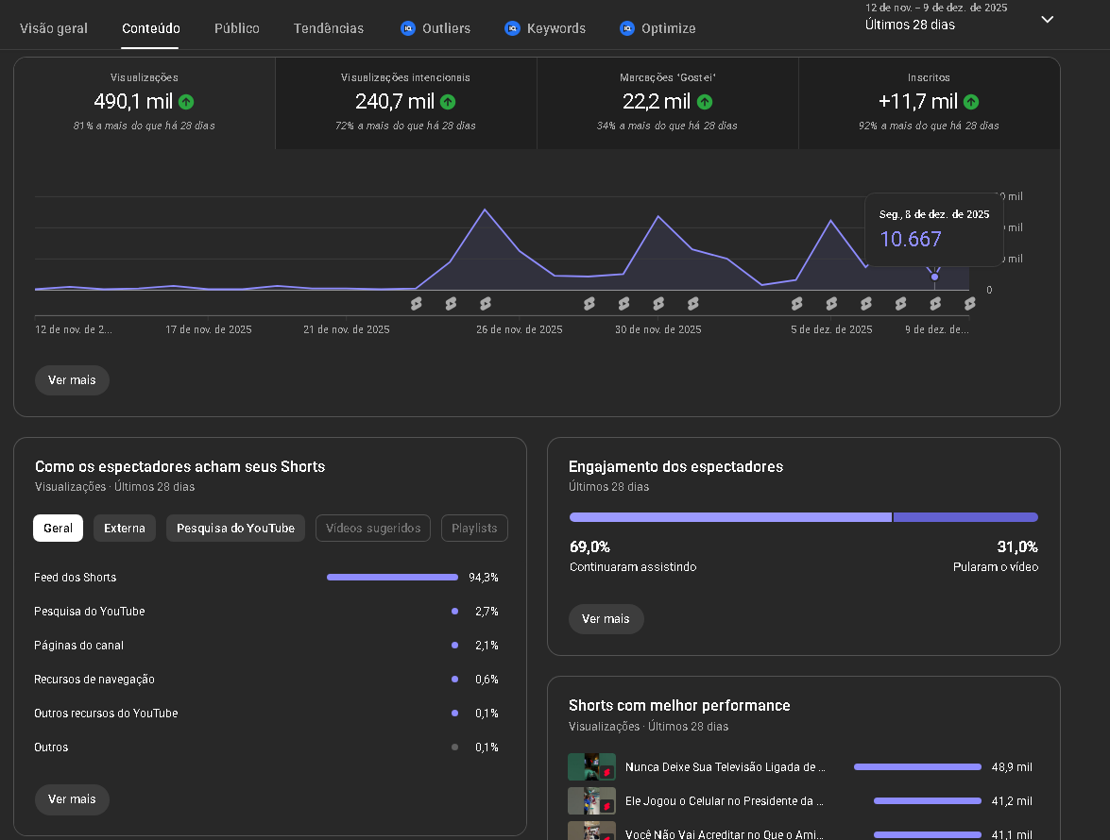Open thumbnail of Nunca Deixe Sua Televisão Ligada
This screenshot has height=840, width=1110.
(591, 767)
